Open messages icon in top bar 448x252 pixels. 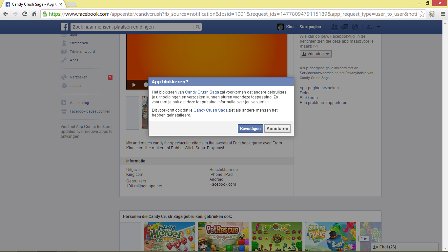345,27
